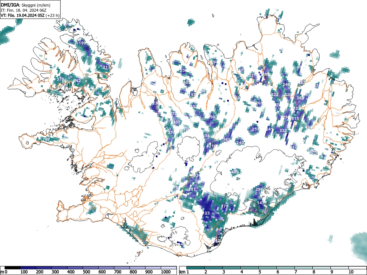Pick the 300–400 m swatch in the legend
367x275 pixels.
(59, 268)
